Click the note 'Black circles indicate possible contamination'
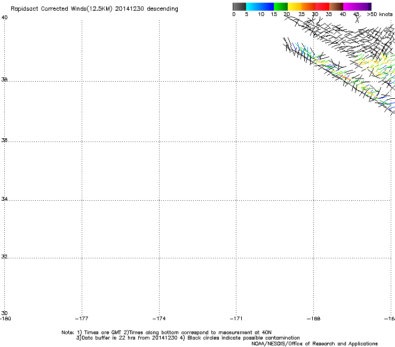Image resolution: width=395 pixels, height=347 pixels. (x=243, y=338)
